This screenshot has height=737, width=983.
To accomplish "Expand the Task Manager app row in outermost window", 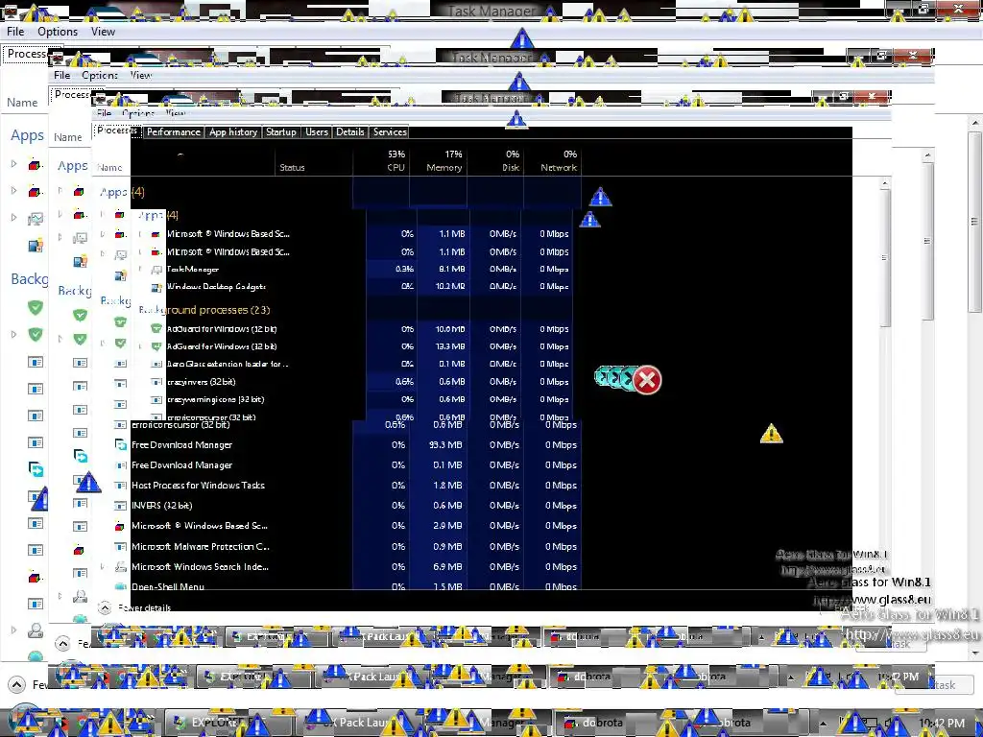I will [13, 218].
